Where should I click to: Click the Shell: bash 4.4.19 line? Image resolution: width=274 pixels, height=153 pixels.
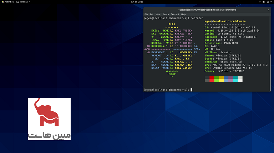tap(219, 40)
